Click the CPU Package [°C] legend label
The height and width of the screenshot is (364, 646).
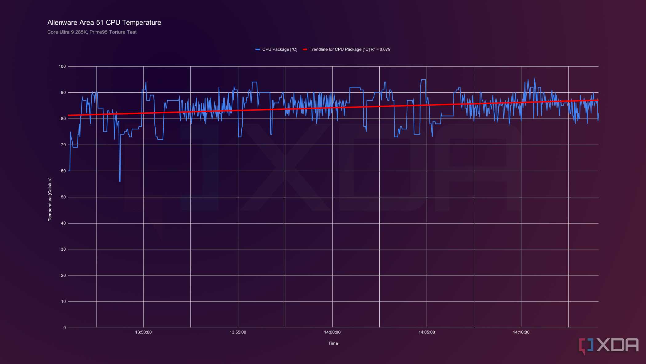[280, 50]
